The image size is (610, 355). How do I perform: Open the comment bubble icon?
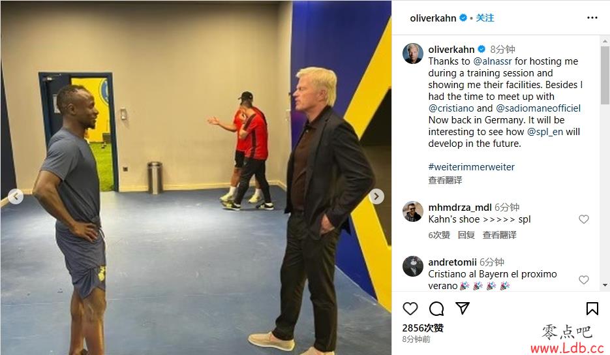(436, 309)
